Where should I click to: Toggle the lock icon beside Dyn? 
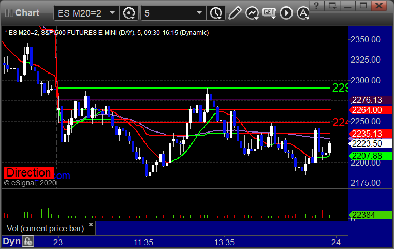(x=28, y=241)
